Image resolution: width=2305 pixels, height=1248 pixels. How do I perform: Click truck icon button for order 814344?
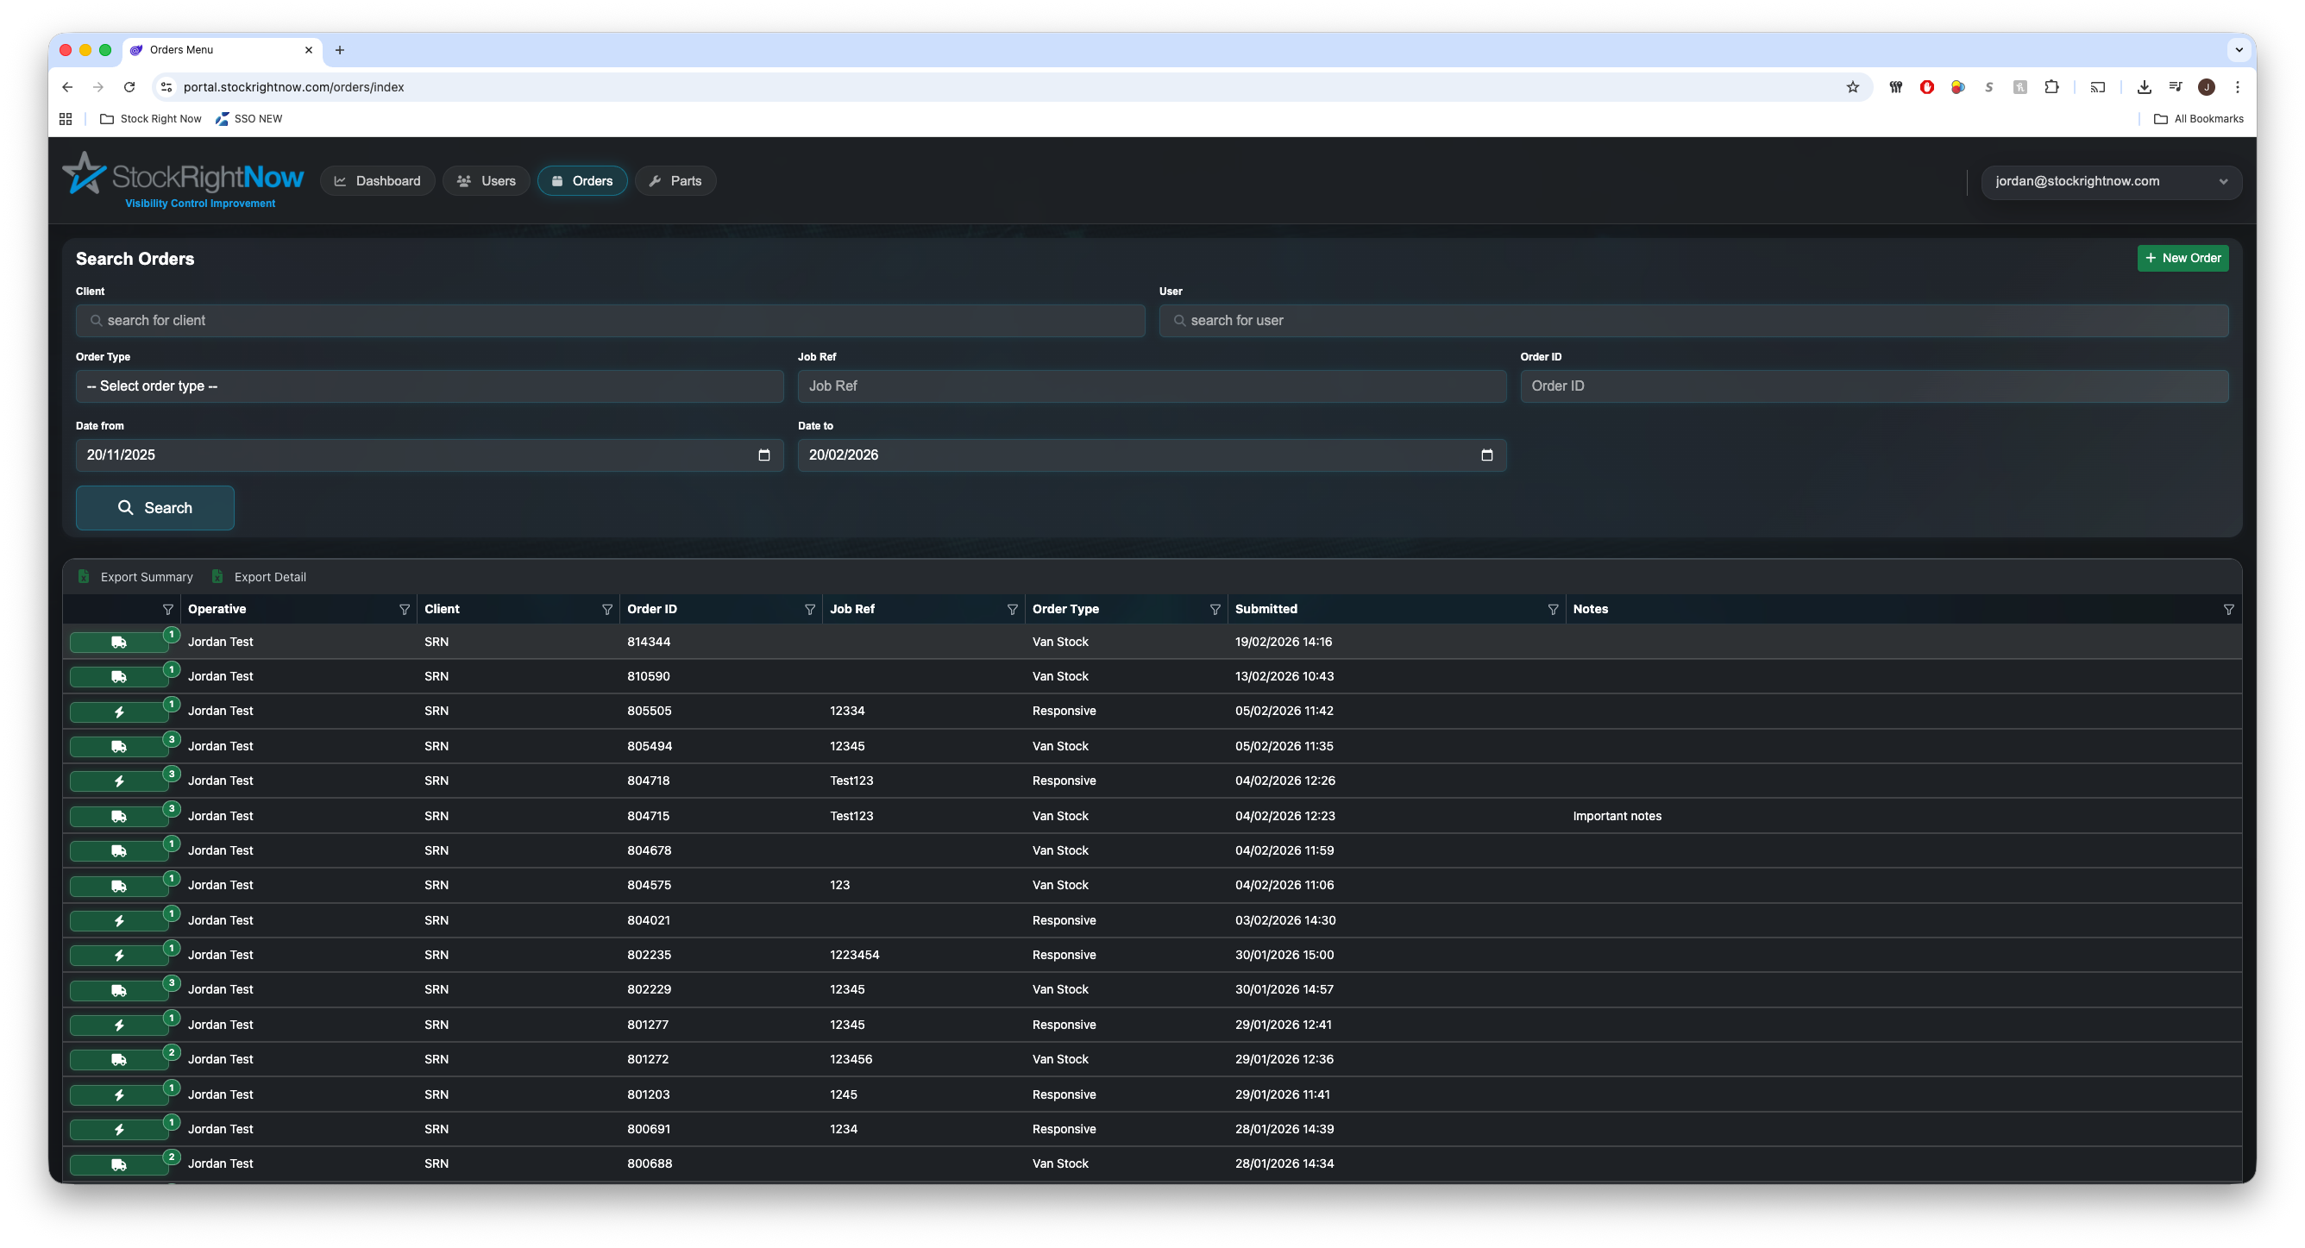(x=118, y=643)
